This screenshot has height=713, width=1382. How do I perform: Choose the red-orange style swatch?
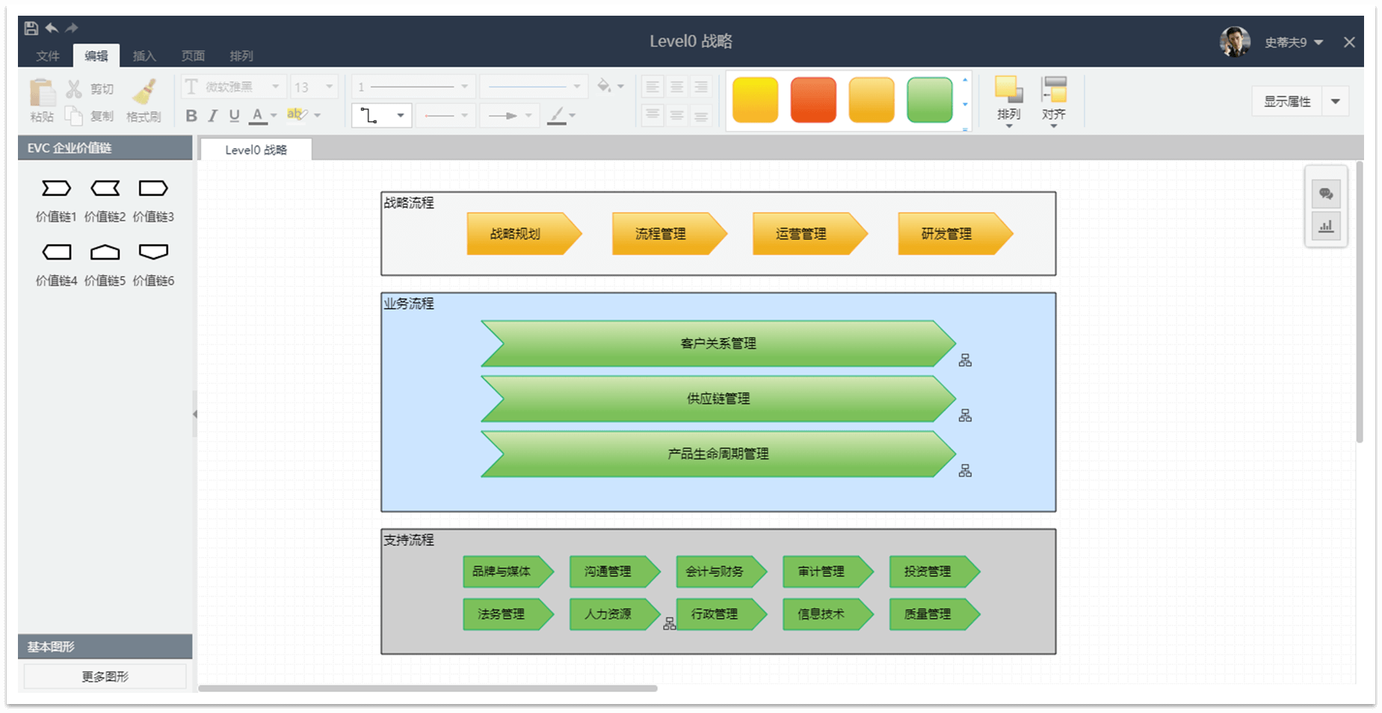coord(813,99)
